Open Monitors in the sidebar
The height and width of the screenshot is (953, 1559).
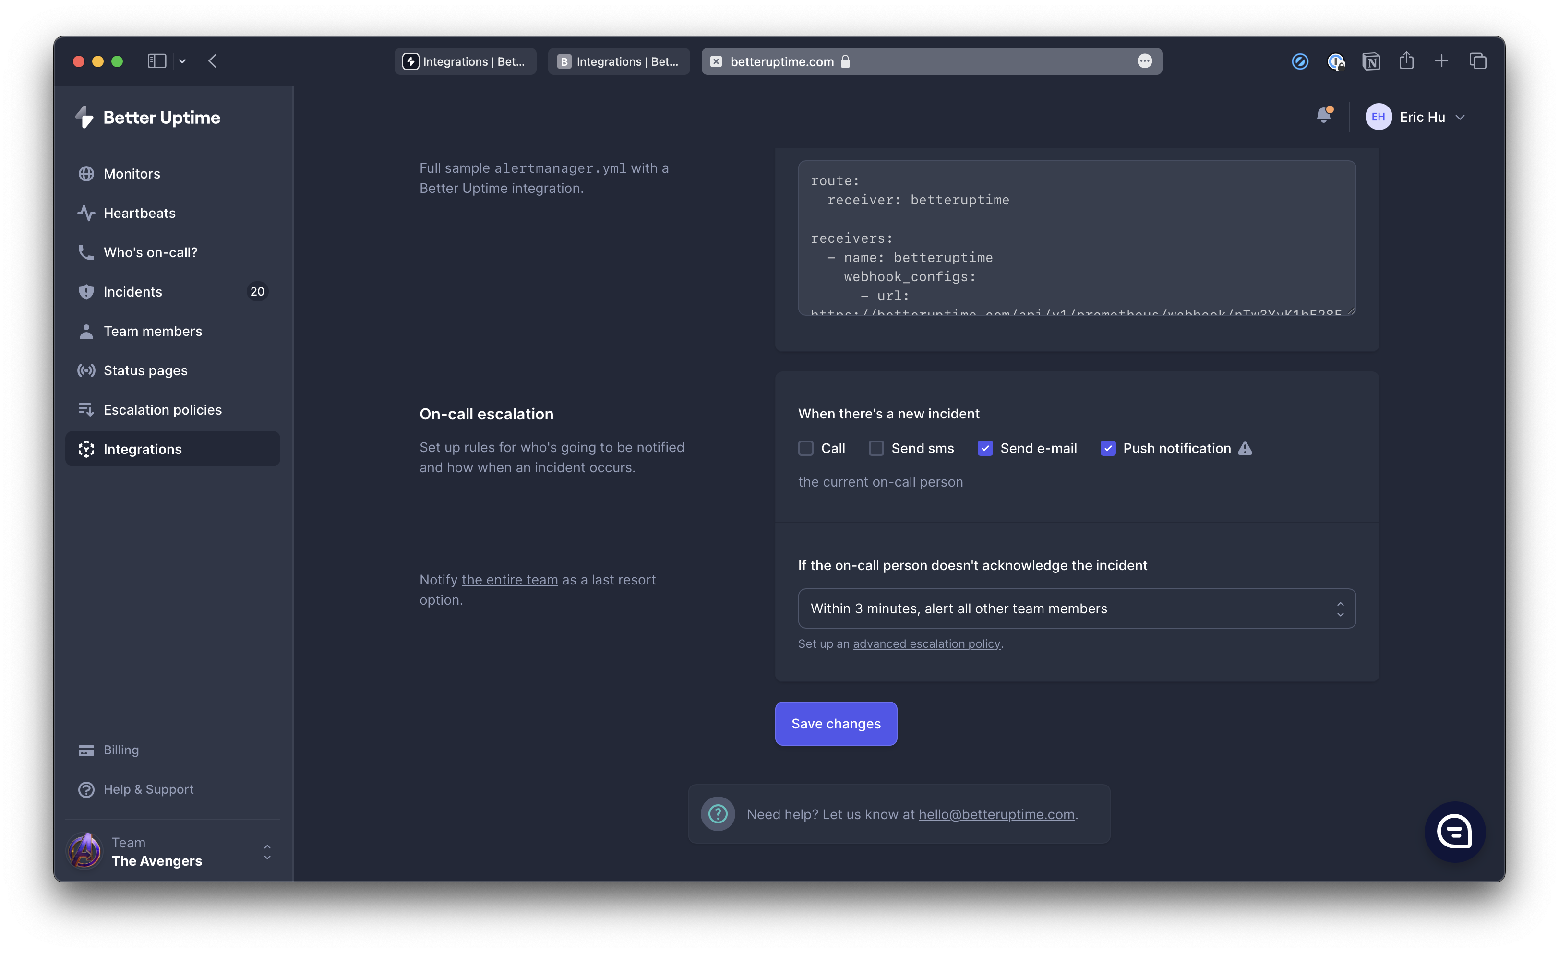(173, 173)
